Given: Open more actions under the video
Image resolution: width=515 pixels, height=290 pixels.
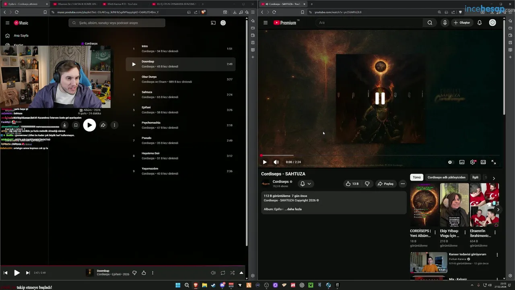Looking at the screenshot, I should click(x=402, y=184).
